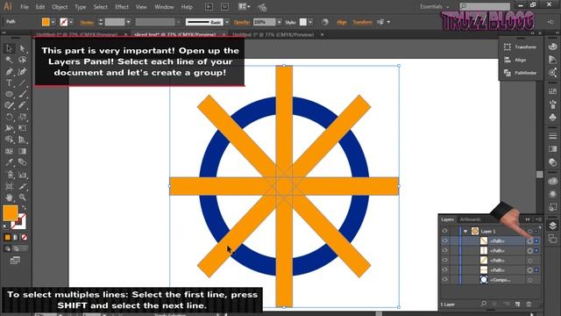Screen dimensions: 561x316
Task: Select the Artboard tool
Action: (10, 186)
